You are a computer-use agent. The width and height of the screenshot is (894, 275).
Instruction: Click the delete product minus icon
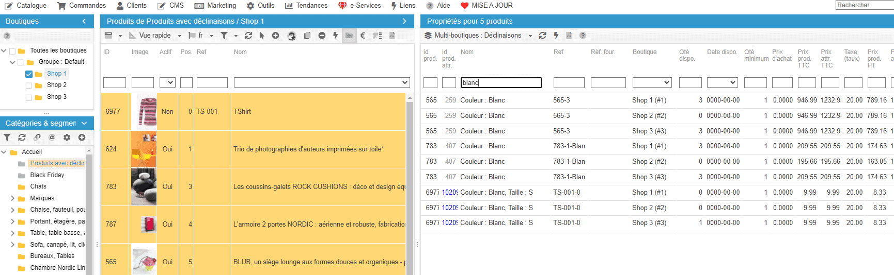pos(322,36)
